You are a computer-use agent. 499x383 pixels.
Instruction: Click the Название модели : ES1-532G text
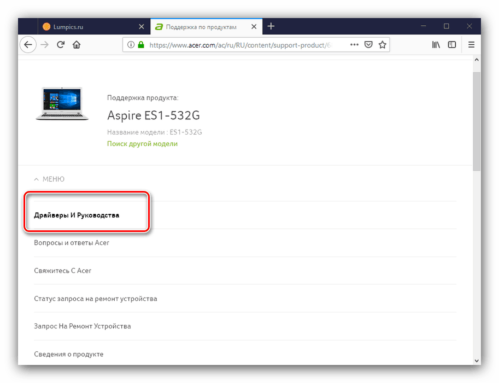(x=155, y=132)
